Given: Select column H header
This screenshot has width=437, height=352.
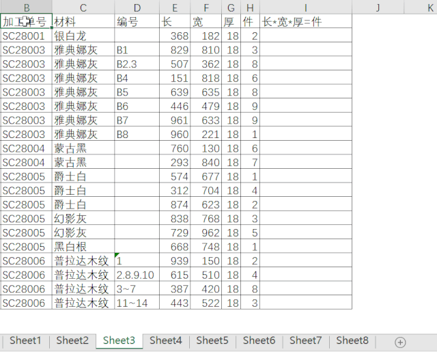Looking at the screenshot, I should click(x=250, y=8).
